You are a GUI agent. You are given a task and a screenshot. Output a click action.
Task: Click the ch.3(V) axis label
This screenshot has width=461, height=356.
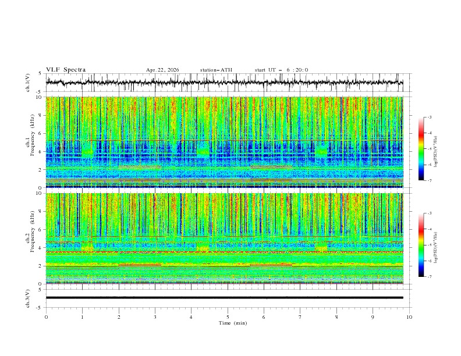point(28,298)
